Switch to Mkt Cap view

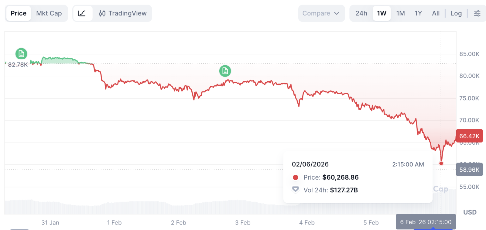click(x=49, y=13)
